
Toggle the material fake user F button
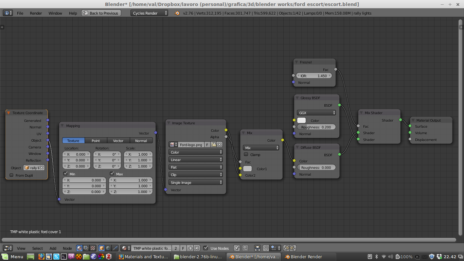point(183,248)
